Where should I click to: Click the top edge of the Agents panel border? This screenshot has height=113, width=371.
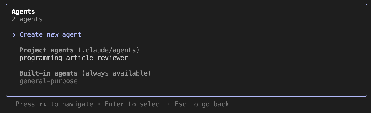coord(186,4)
